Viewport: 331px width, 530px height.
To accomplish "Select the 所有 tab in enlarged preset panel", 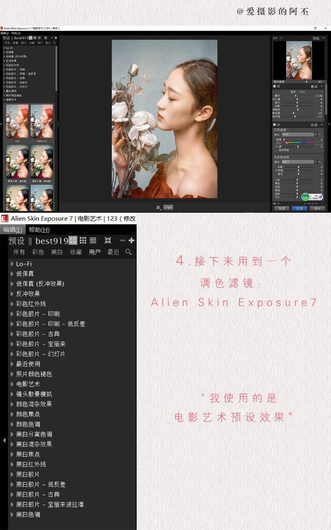I will click(19, 252).
